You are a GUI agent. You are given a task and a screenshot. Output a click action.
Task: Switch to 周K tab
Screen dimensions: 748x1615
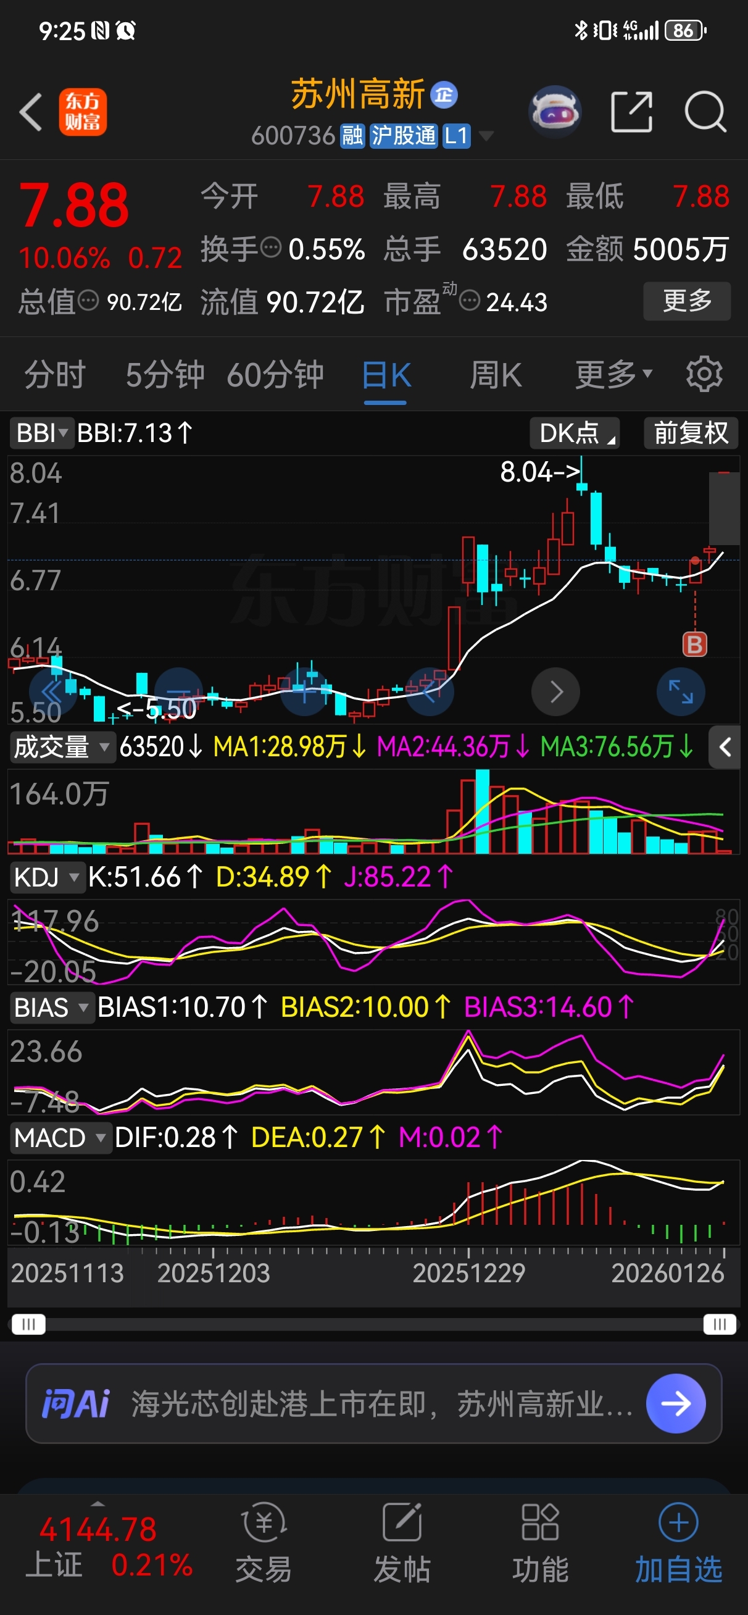coord(496,374)
